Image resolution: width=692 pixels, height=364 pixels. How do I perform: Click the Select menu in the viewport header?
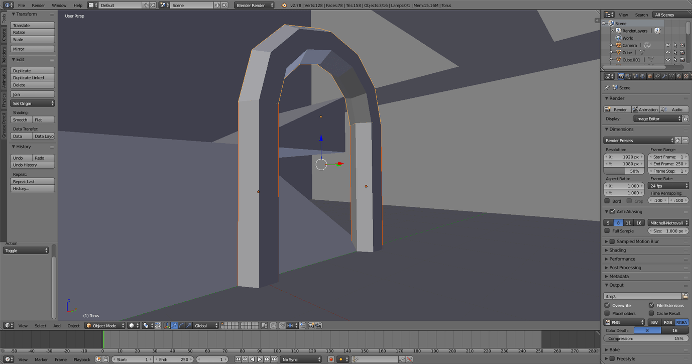40,325
